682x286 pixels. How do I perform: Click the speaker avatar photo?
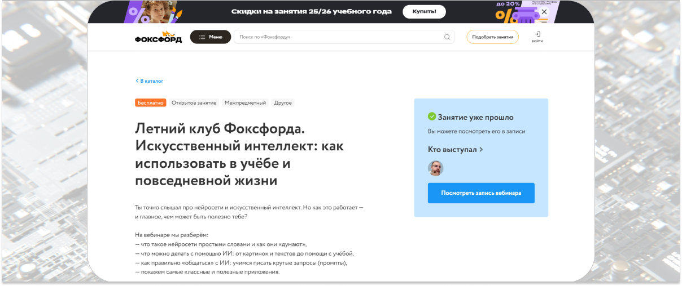436,168
